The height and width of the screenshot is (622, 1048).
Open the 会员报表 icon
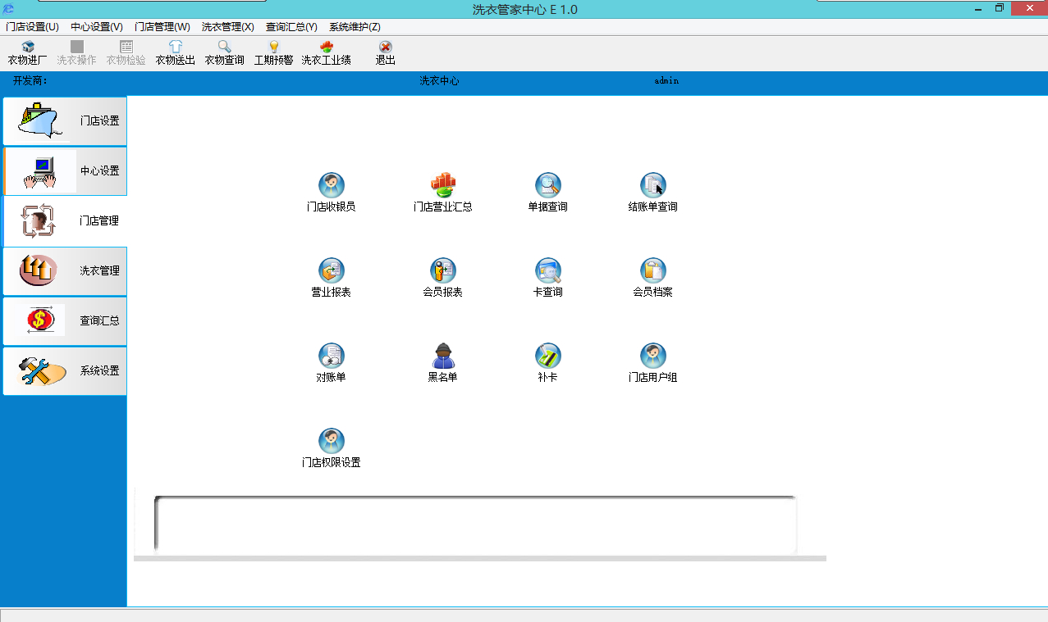(442, 270)
